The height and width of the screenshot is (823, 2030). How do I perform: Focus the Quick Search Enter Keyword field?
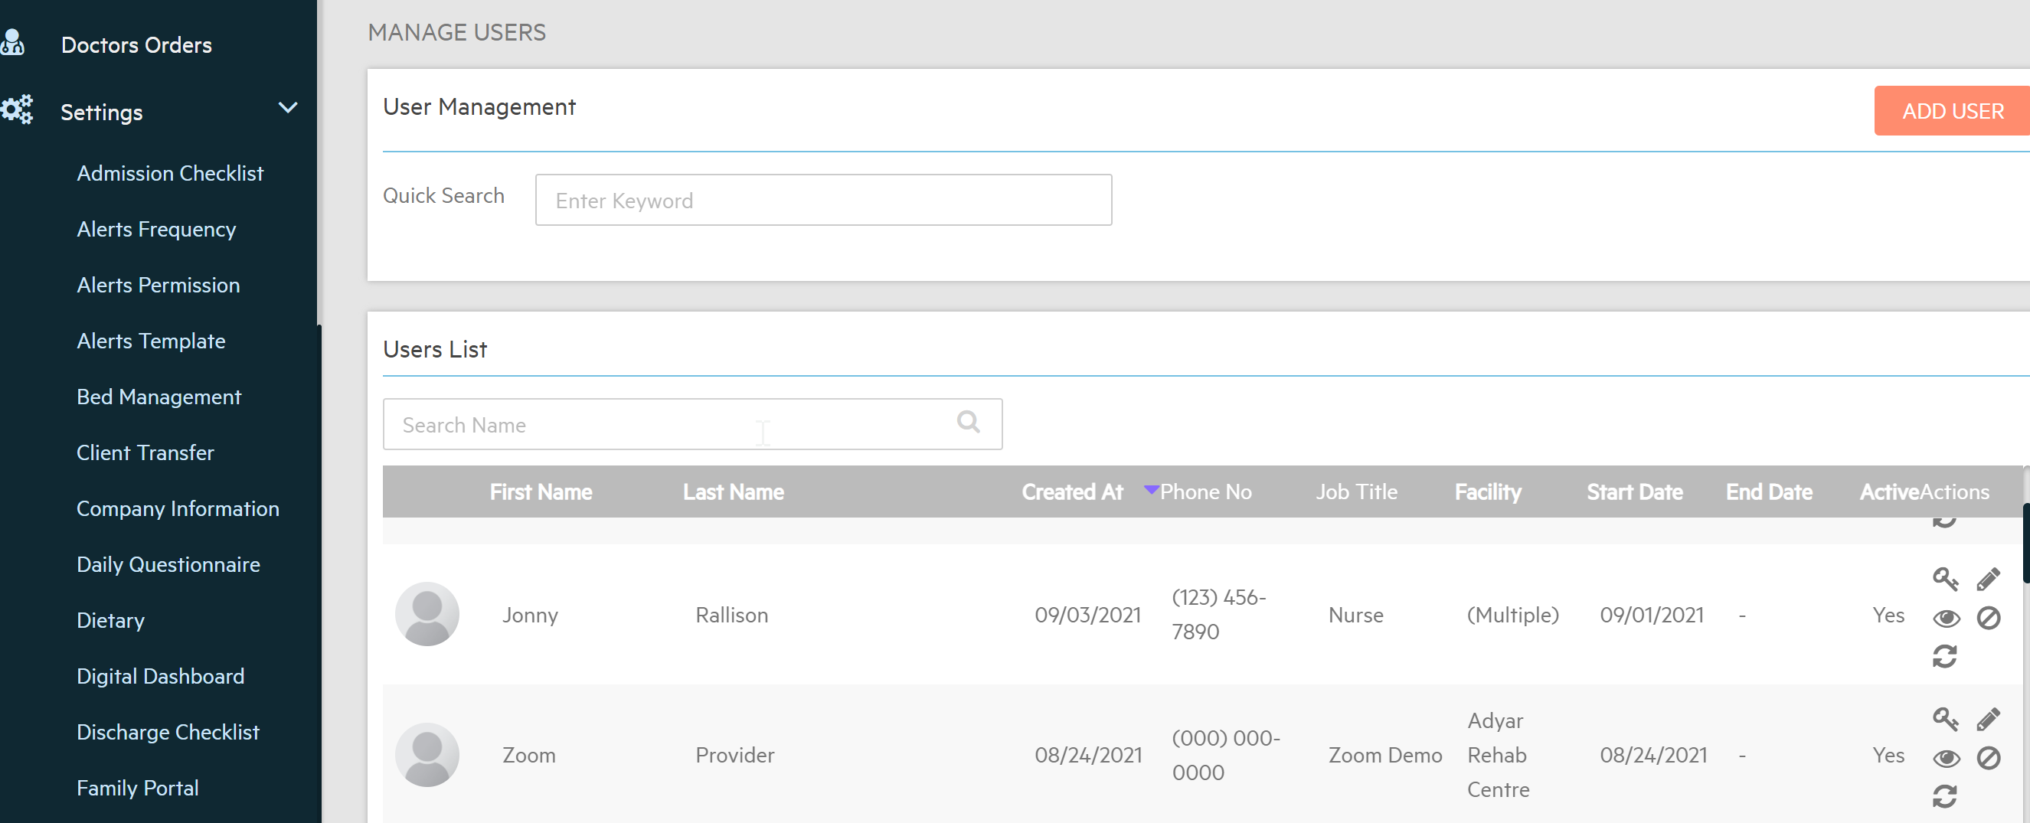click(x=822, y=200)
